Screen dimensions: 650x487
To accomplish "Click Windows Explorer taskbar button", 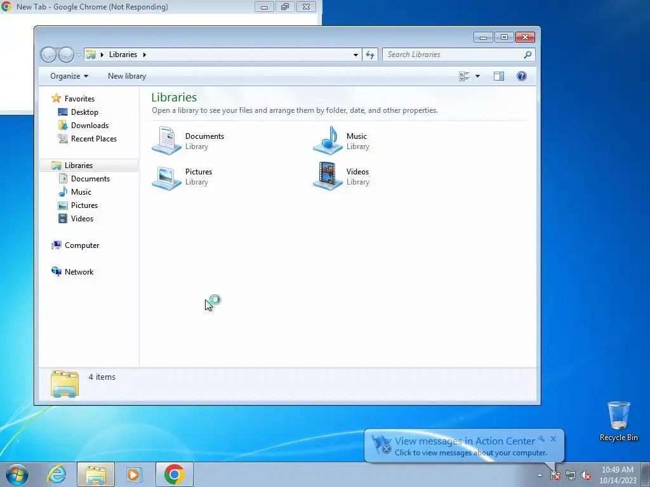I will coord(96,474).
